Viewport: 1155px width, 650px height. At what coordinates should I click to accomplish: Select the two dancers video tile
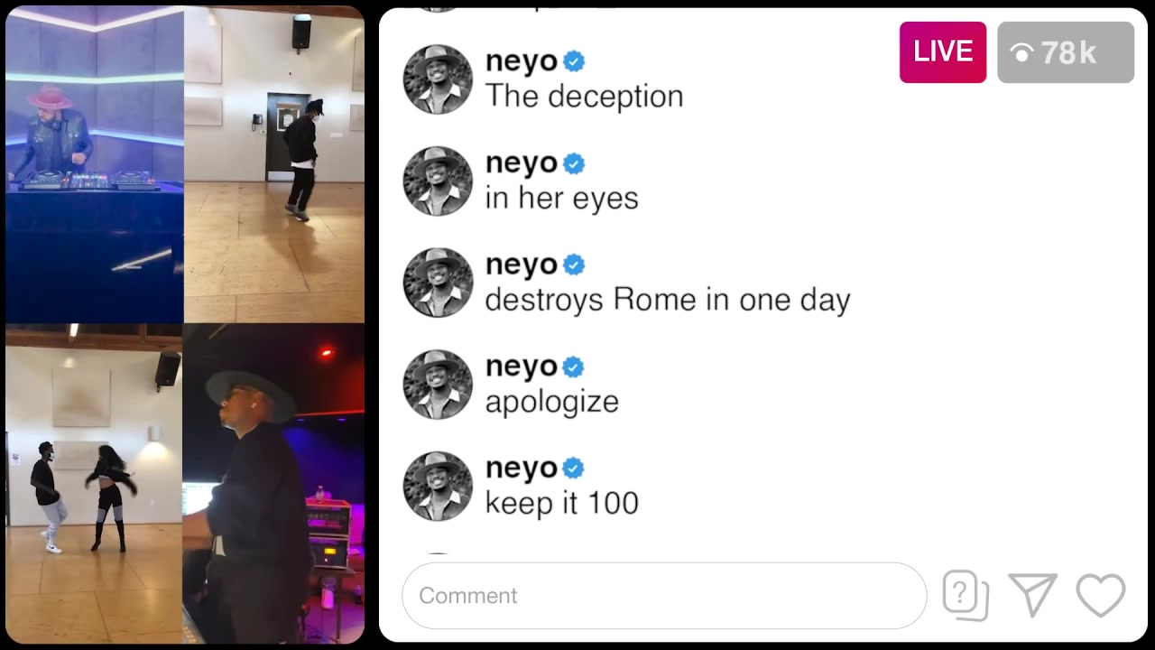point(94,484)
